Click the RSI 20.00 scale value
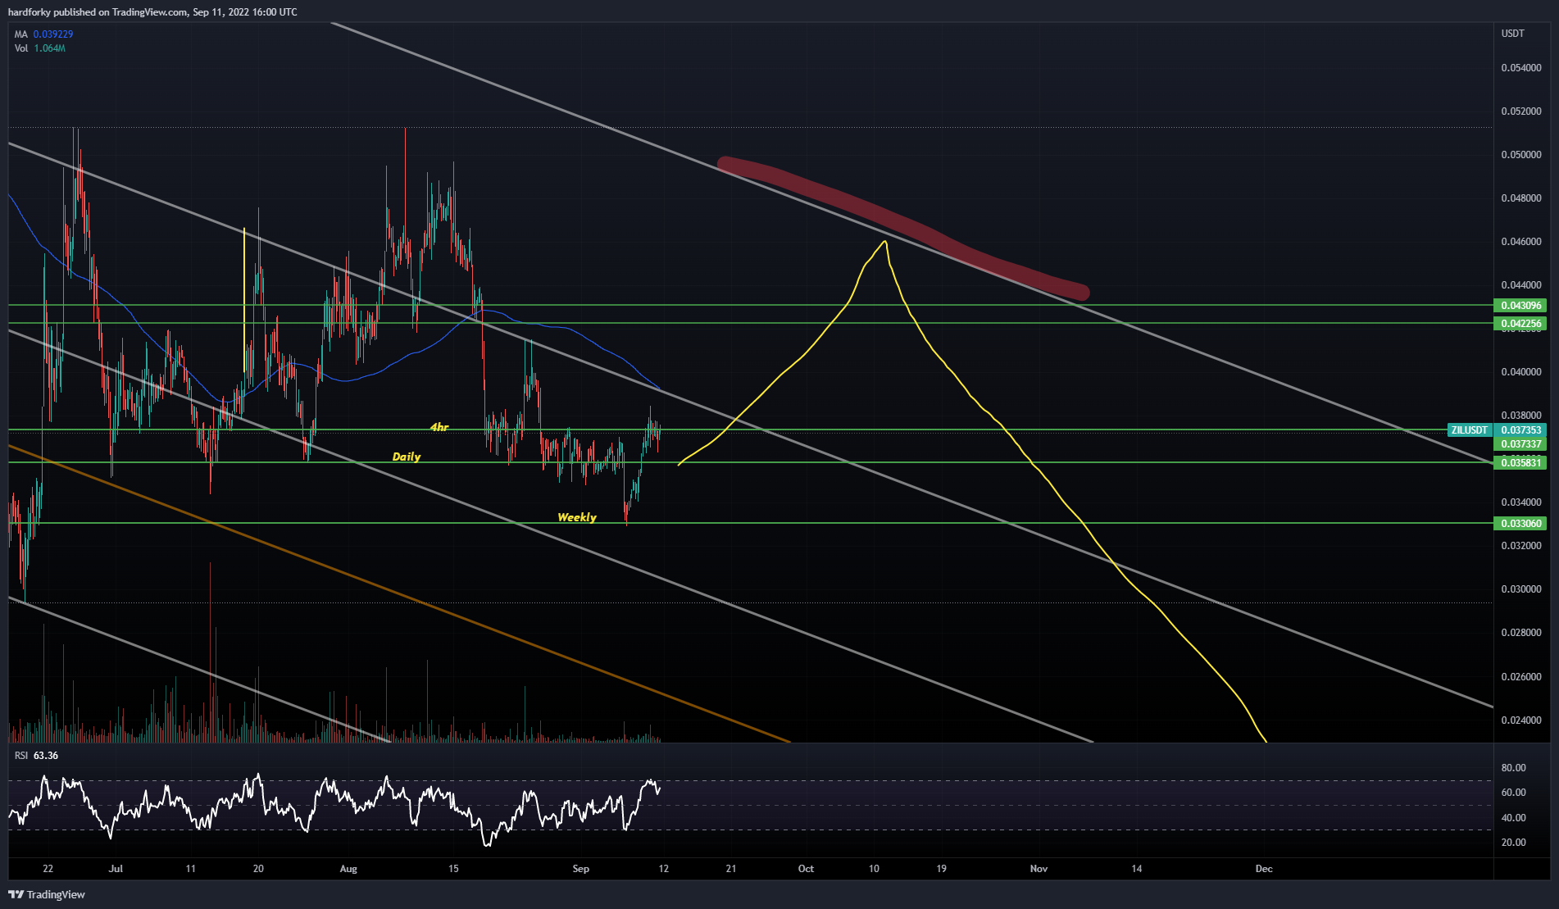This screenshot has height=909, width=1559. point(1513,843)
